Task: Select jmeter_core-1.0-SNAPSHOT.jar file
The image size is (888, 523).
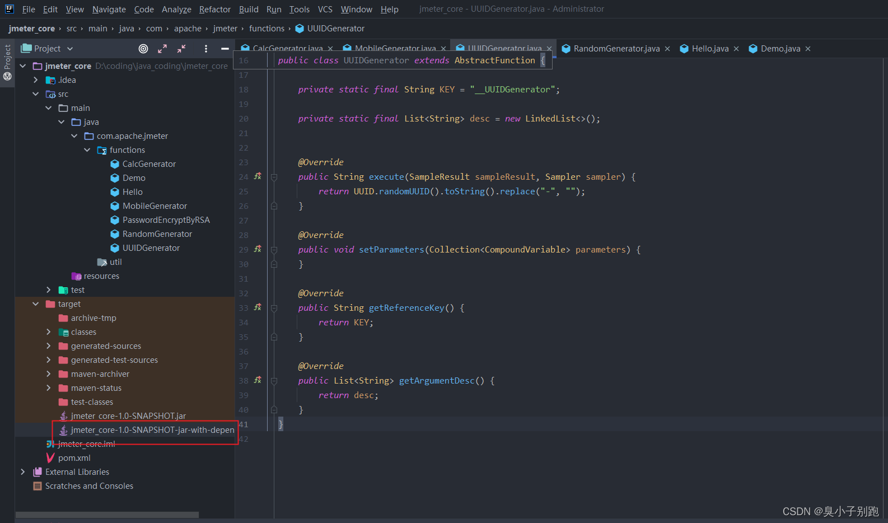Action: click(128, 416)
